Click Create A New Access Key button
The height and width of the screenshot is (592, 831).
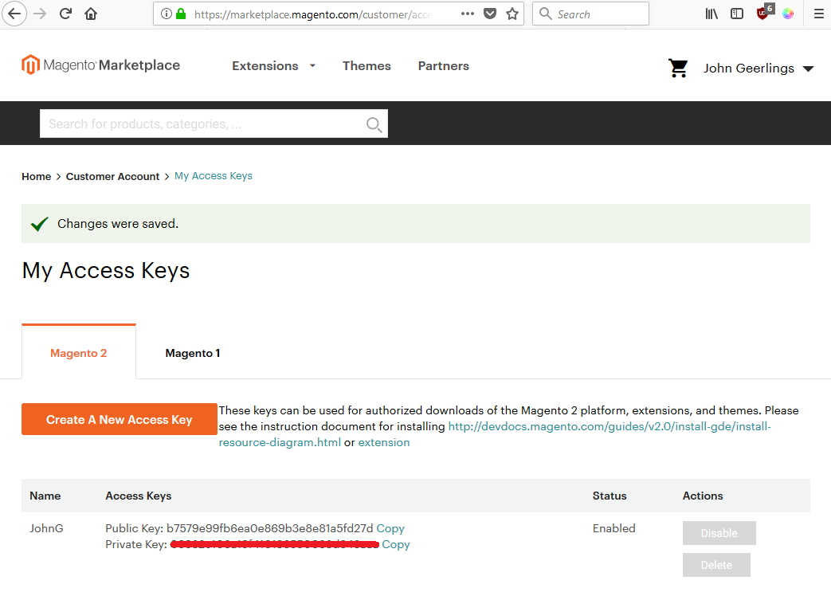click(120, 419)
